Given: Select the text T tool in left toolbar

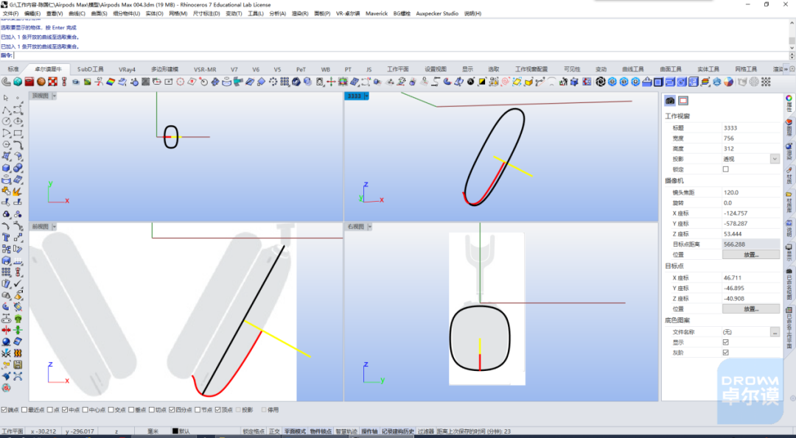Looking at the screenshot, I should click(6, 237).
